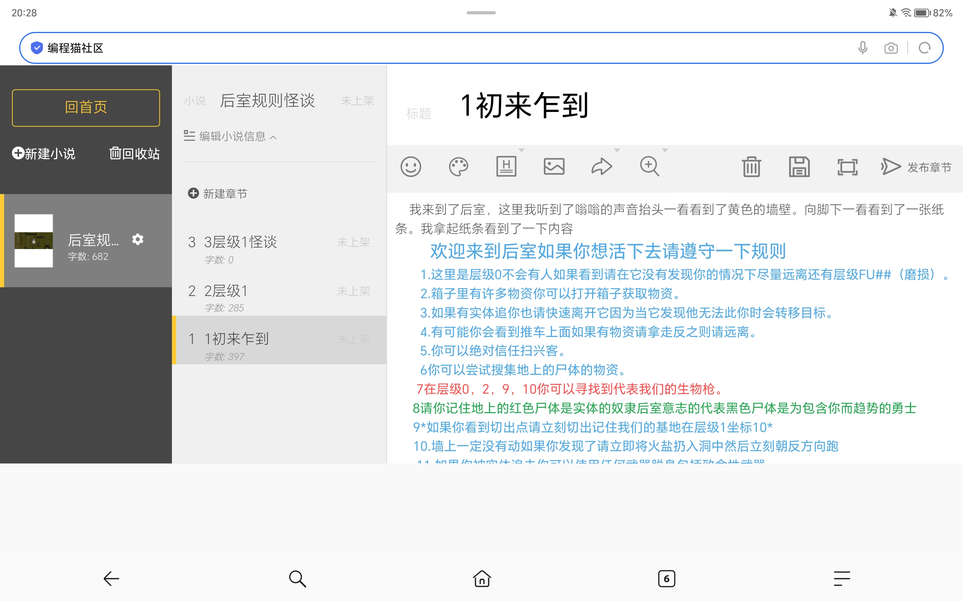The height and width of the screenshot is (601, 963).
Task: Open the recycle bin 回收站
Action: [x=135, y=153]
